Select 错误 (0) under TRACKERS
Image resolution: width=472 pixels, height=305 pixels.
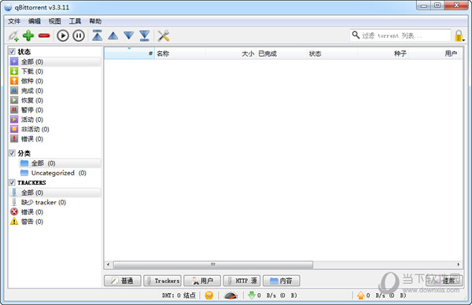tap(55, 211)
